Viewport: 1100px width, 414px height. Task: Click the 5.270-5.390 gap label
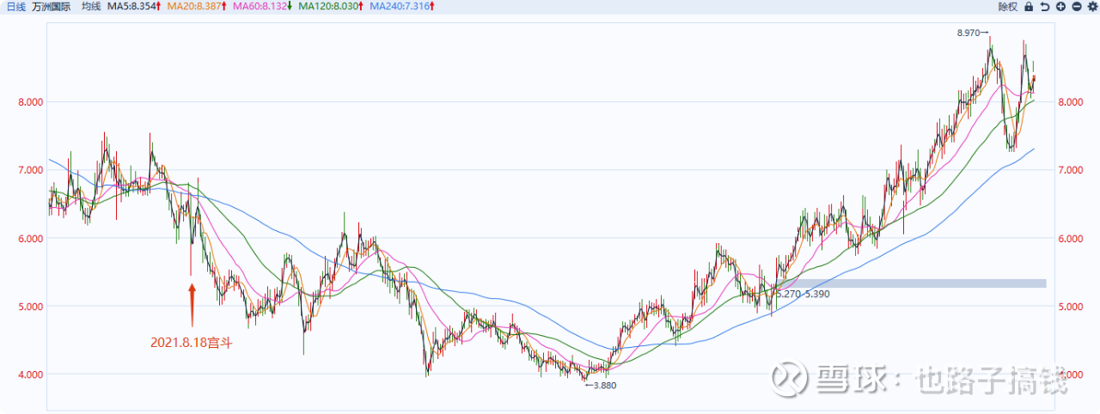804,294
